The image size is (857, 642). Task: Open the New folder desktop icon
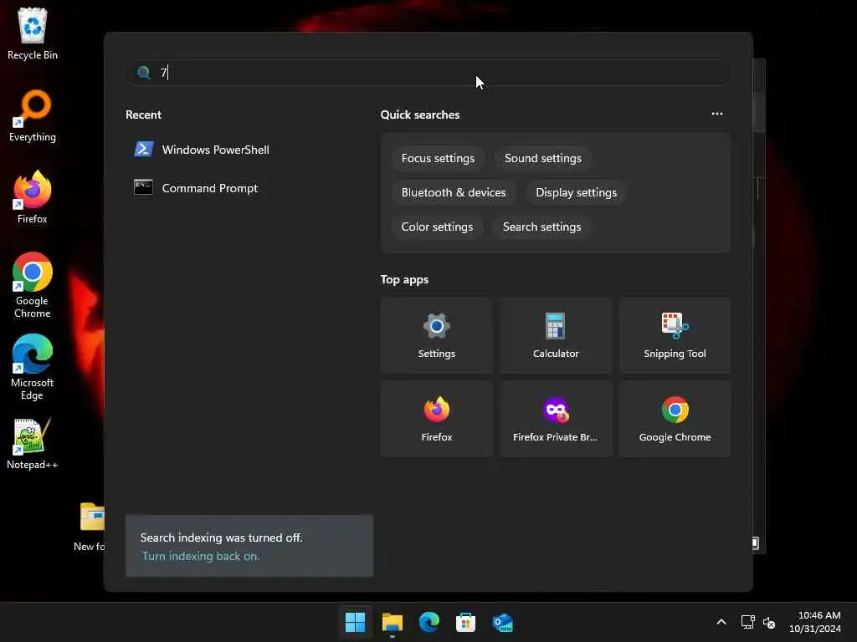pyautogui.click(x=90, y=527)
